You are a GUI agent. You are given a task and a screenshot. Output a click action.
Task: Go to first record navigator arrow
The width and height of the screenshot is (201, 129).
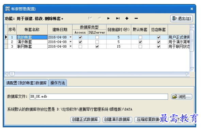(90, 18)
